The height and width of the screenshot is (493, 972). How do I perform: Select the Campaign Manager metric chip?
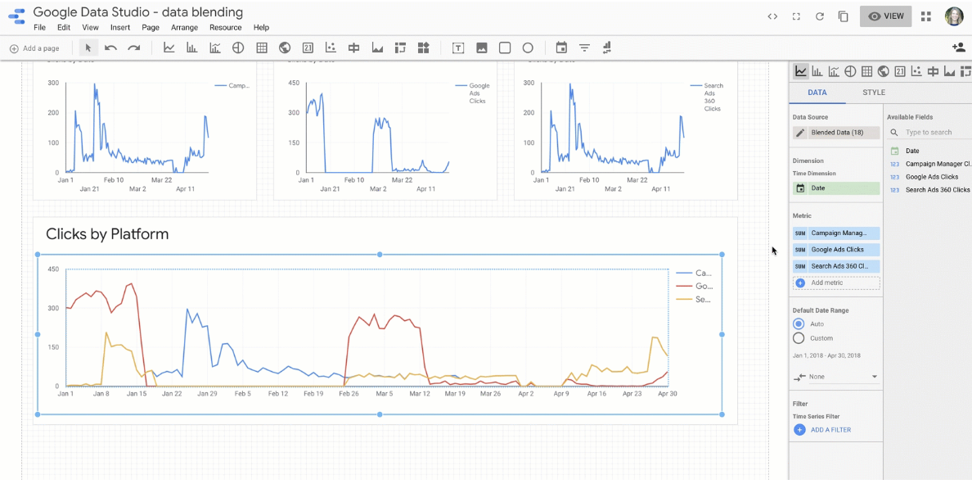tap(835, 233)
